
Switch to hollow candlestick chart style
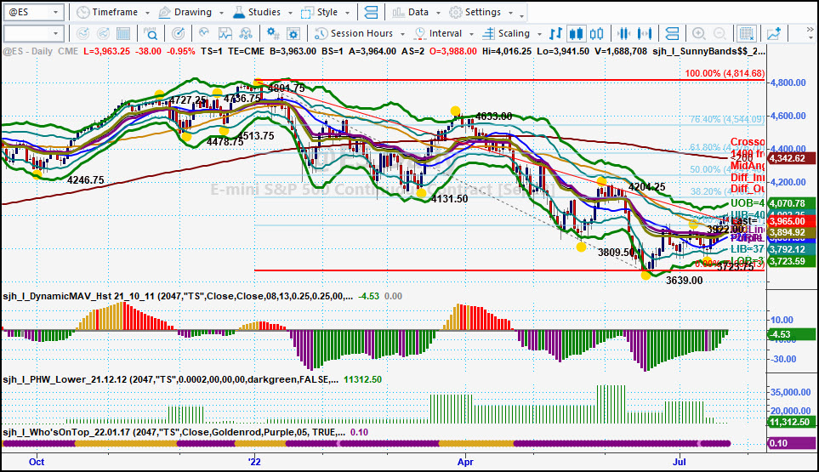pos(596,34)
